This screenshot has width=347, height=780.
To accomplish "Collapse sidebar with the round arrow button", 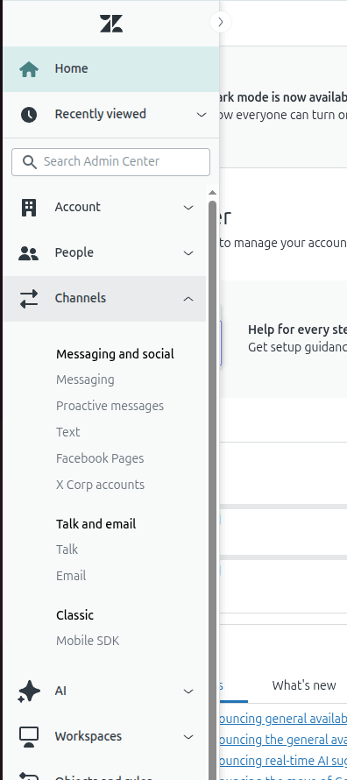I will tap(220, 22).
